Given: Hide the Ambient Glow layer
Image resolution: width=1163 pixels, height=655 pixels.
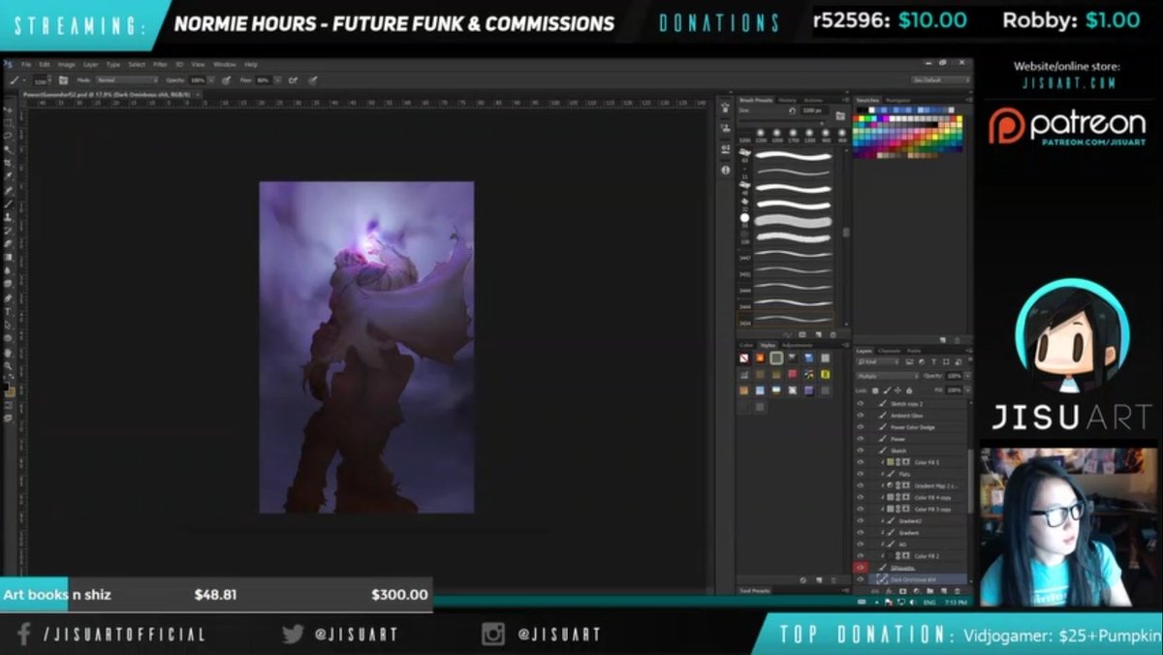Looking at the screenshot, I should (861, 416).
